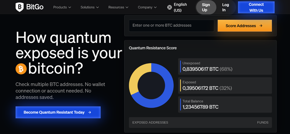Screen dimensions: 290x134
Task: Click the EXPOSED ADDRESSES column header
Action: point(150,122)
